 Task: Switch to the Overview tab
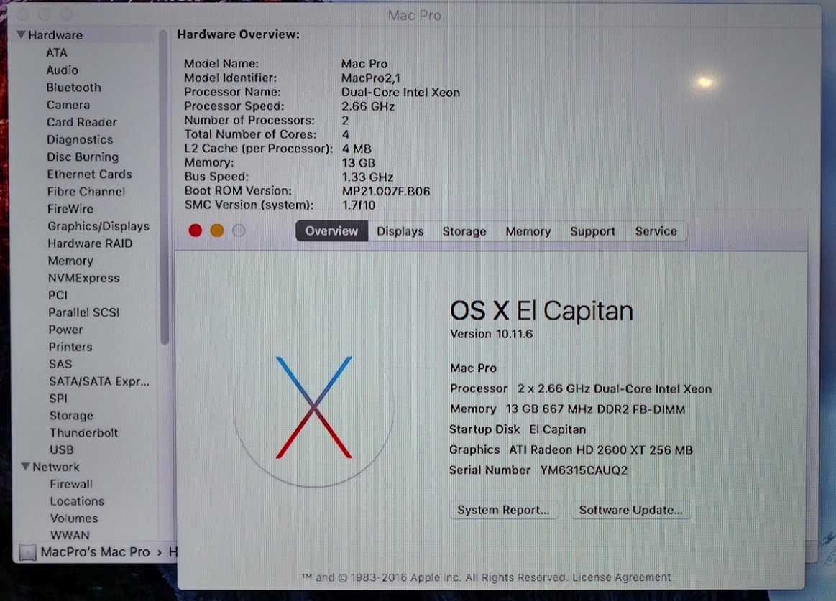pyautogui.click(x=331, y=230)
